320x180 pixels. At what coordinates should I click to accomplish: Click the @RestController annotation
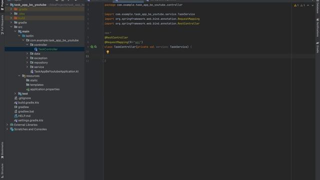(x=116, y=37)
